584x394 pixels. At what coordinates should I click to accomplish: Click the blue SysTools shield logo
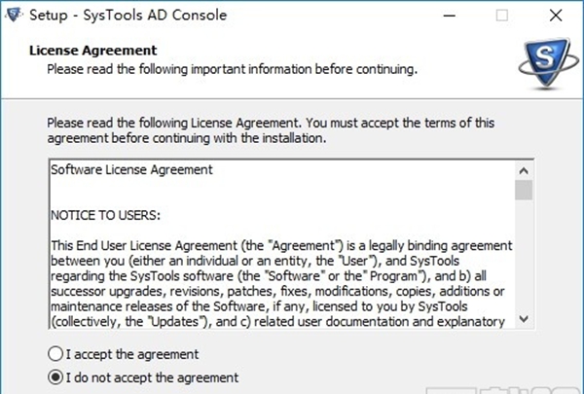point(548,63)
